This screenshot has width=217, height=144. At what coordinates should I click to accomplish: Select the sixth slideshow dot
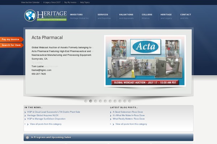tap(110, 101)
